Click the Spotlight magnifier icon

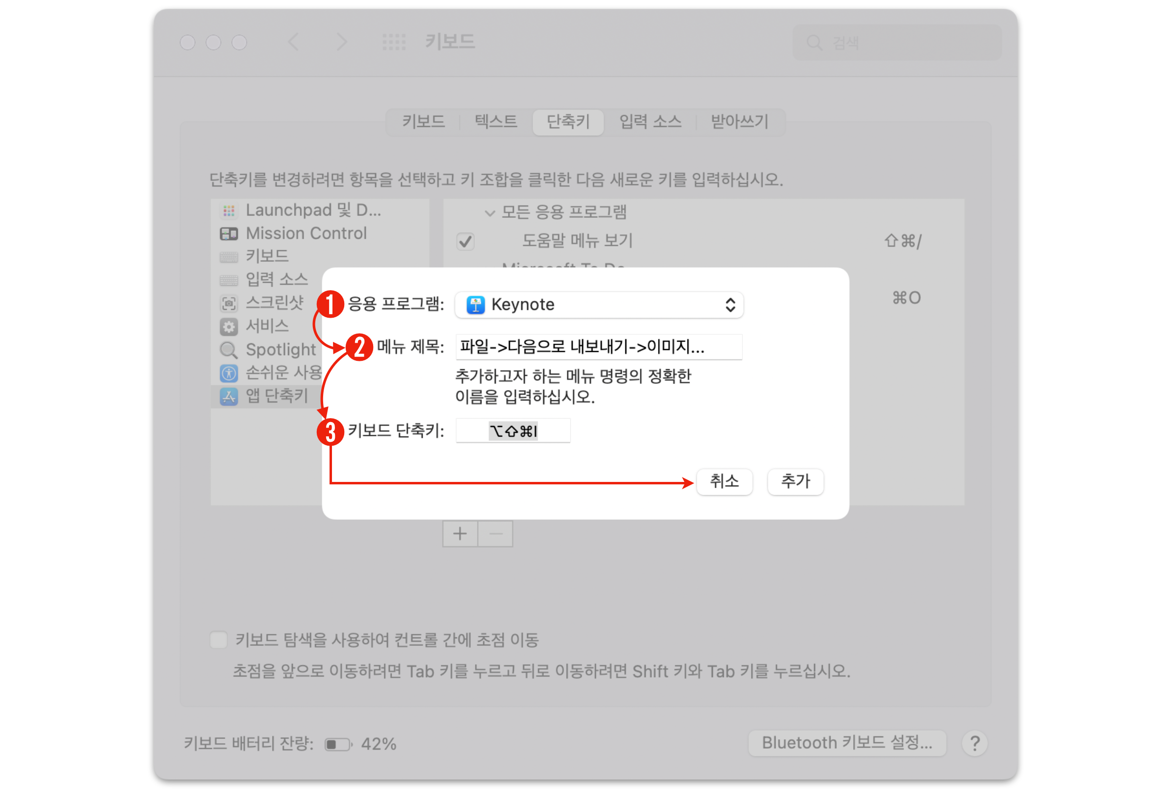pyautogui.click(x=229, y=350)
